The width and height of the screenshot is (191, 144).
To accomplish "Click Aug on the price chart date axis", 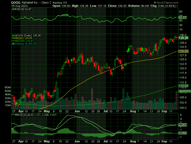I will (x=133, y=111).
